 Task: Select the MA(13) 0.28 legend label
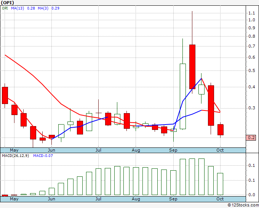tap(23, 8)
